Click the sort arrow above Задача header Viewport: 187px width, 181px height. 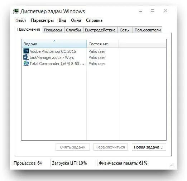pyautogui.click(x=54, y=41)
